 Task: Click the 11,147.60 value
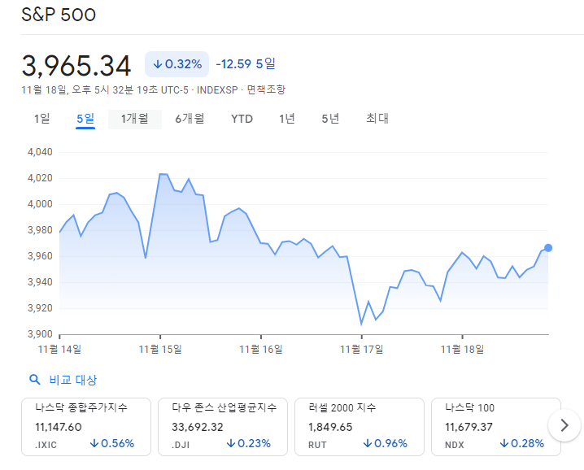point(59,427)
